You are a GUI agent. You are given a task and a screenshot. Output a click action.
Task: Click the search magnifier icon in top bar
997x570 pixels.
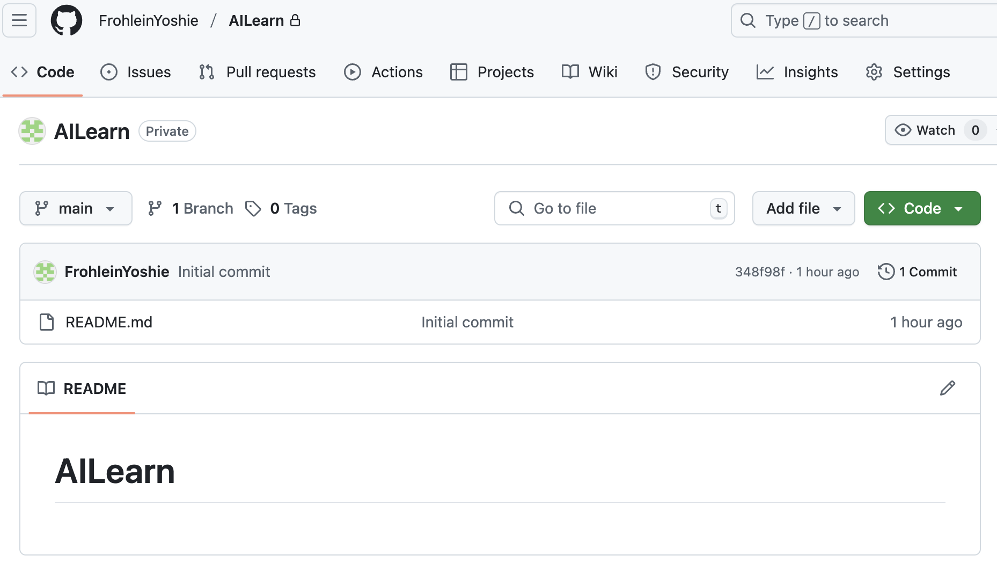[x=747, y=20]
